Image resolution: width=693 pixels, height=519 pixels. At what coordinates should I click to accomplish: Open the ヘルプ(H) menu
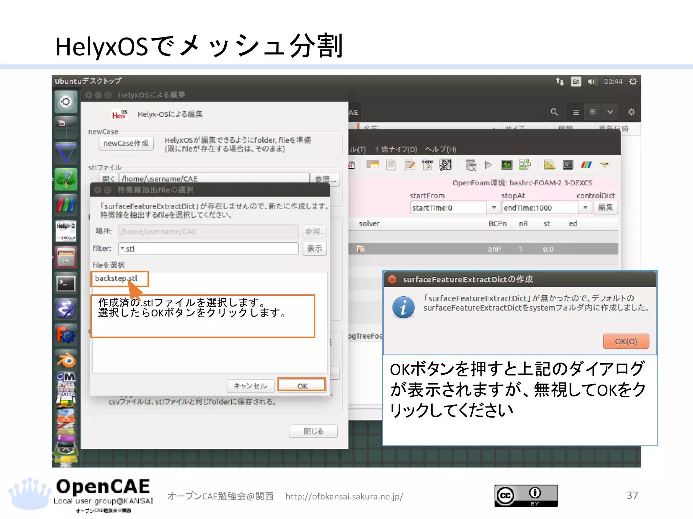pyautogui.click(x=440, y=149)
